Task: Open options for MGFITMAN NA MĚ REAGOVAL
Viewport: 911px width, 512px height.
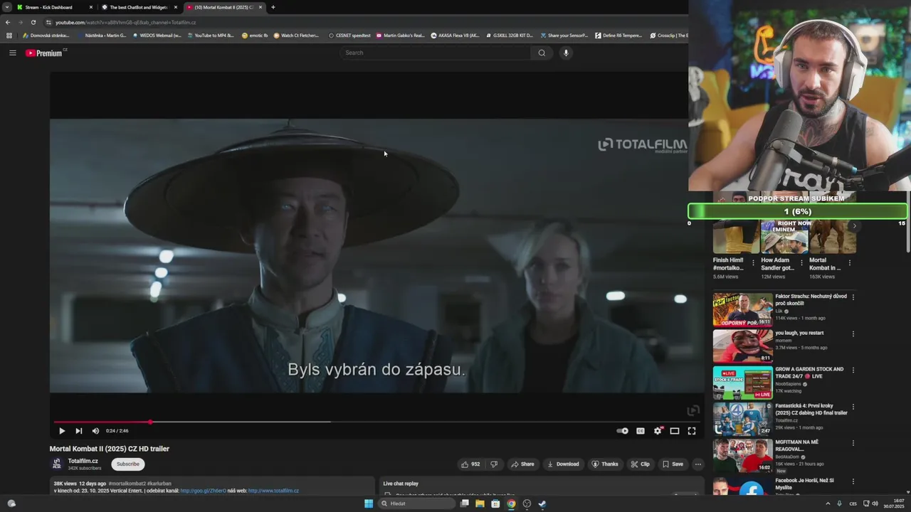Action: pos(853,444)
